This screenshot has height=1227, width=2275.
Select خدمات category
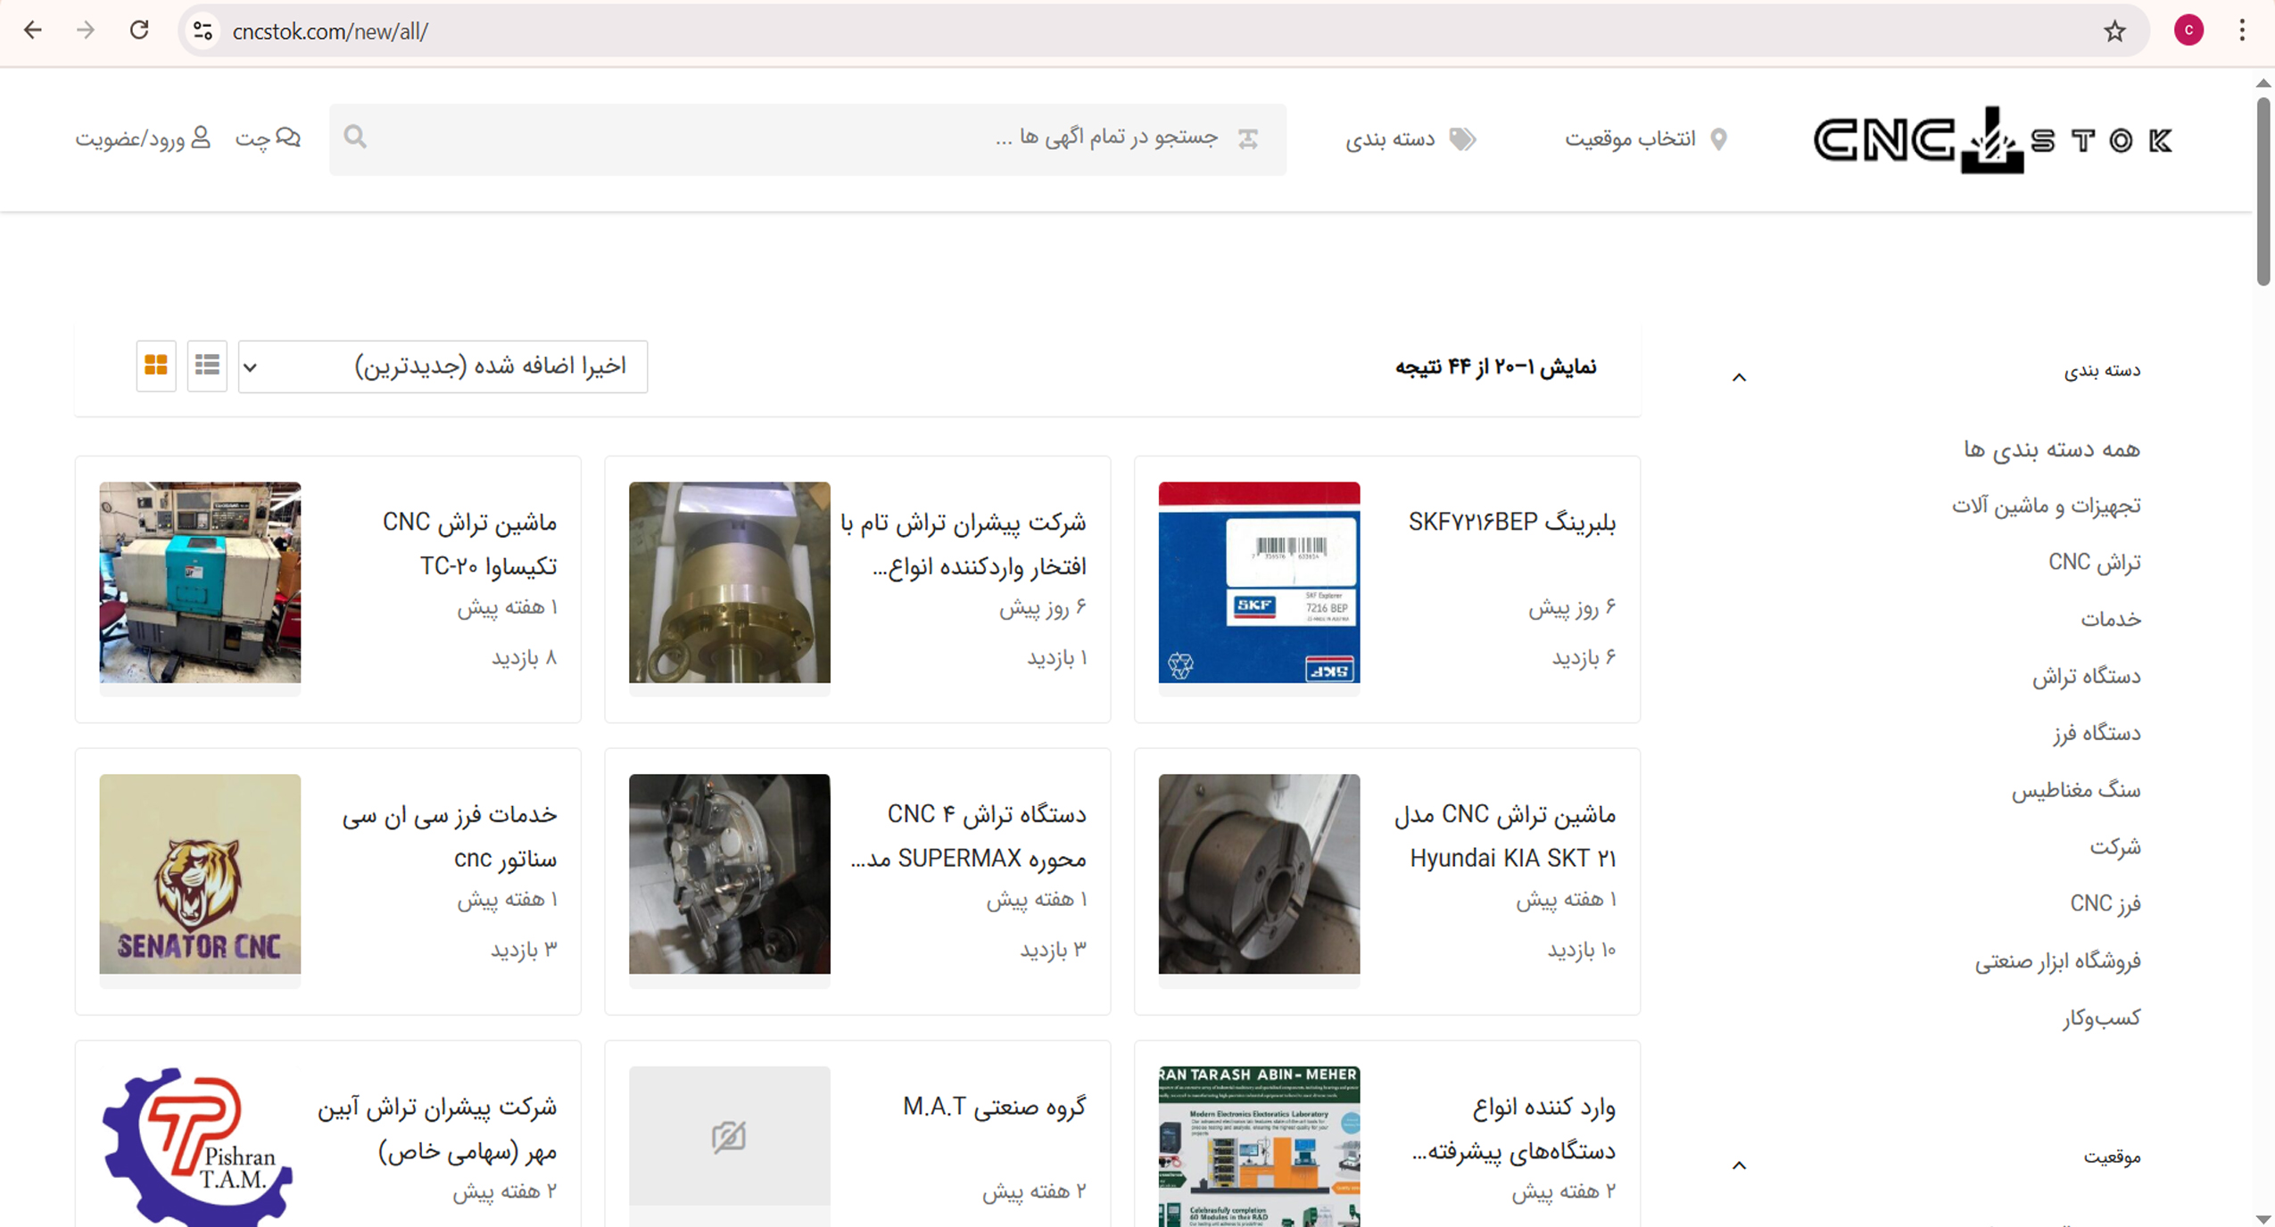2111,619
